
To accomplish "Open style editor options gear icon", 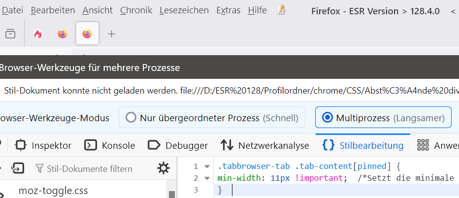I will (x=163, y=168).
